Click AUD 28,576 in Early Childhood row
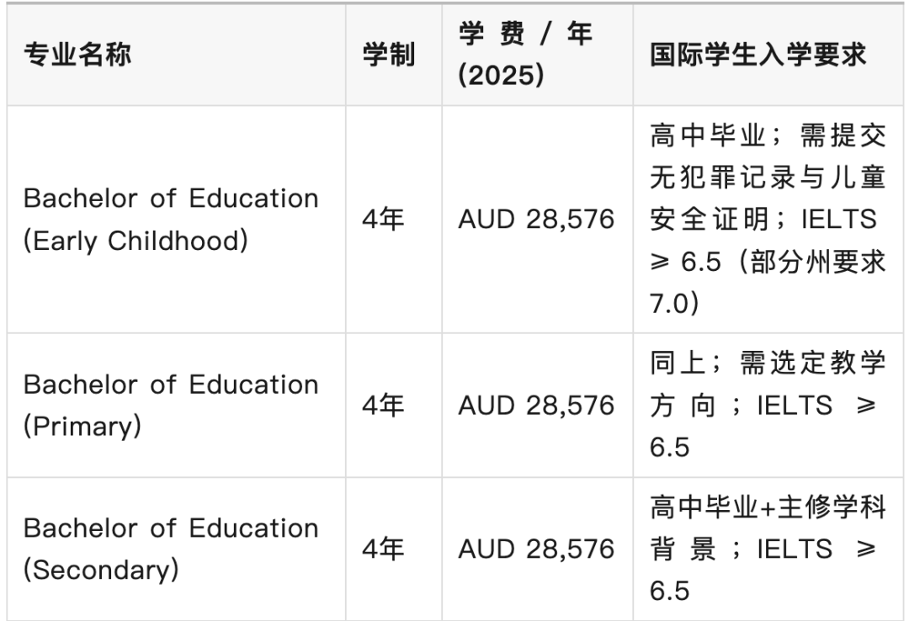The image size is (909, 621). click(536, 220)
